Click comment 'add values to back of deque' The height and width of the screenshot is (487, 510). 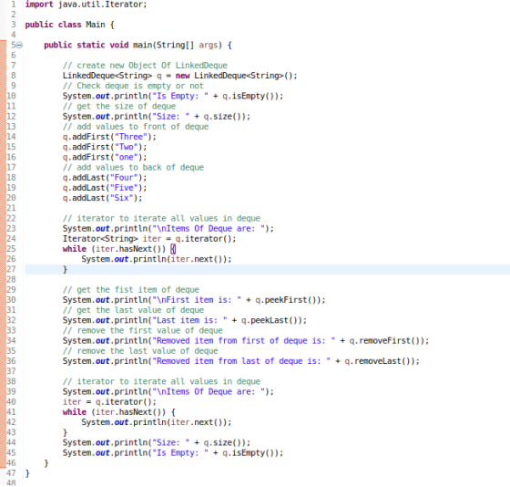(133, 168)
